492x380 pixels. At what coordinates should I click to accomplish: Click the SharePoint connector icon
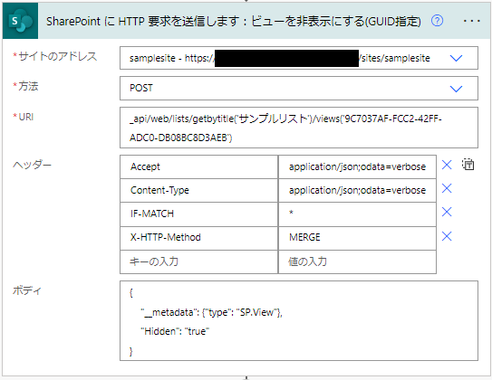tap(21, 21)
